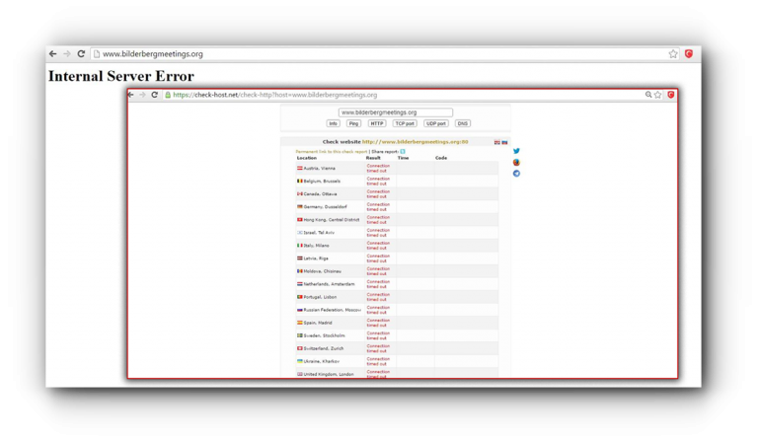The image size is (758, 444).
Task: Click 'Connection timed out' in the Austria row
Action: [x=378, y=168]
